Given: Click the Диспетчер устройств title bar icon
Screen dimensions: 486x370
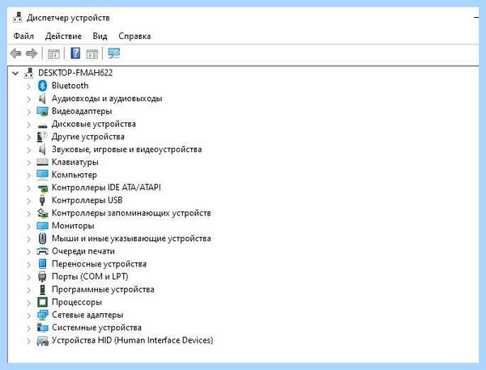Looking at the screenshot, I should (x=17, y=17).
